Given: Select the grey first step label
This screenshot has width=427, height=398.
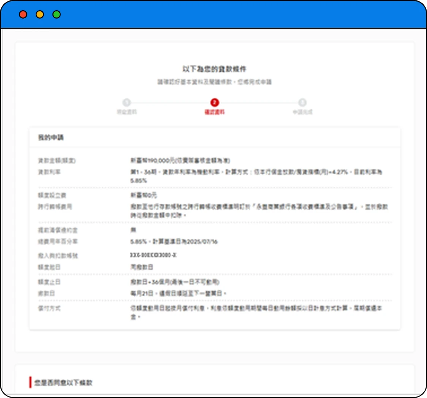Looking at the screenshot, I should click(127, 112).
